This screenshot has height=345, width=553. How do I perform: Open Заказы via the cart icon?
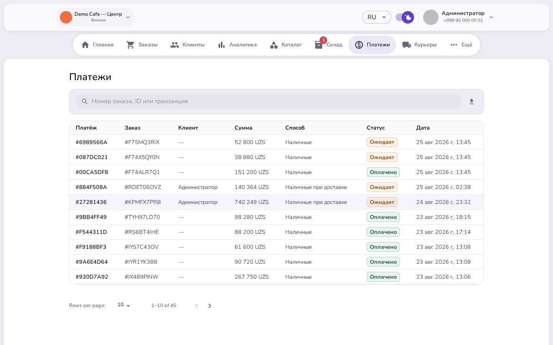(131, 45)
